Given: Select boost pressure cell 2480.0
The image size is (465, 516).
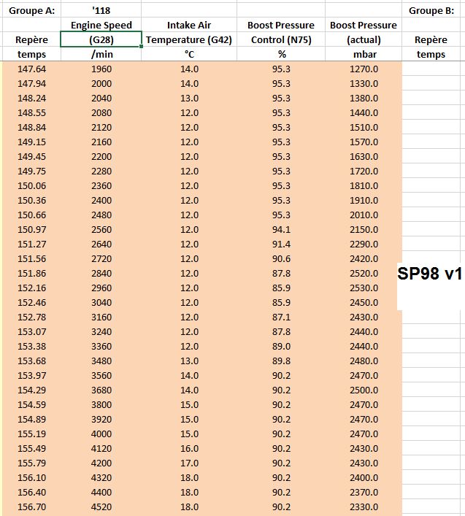Looking at the screenshot, I should point(364,361).
